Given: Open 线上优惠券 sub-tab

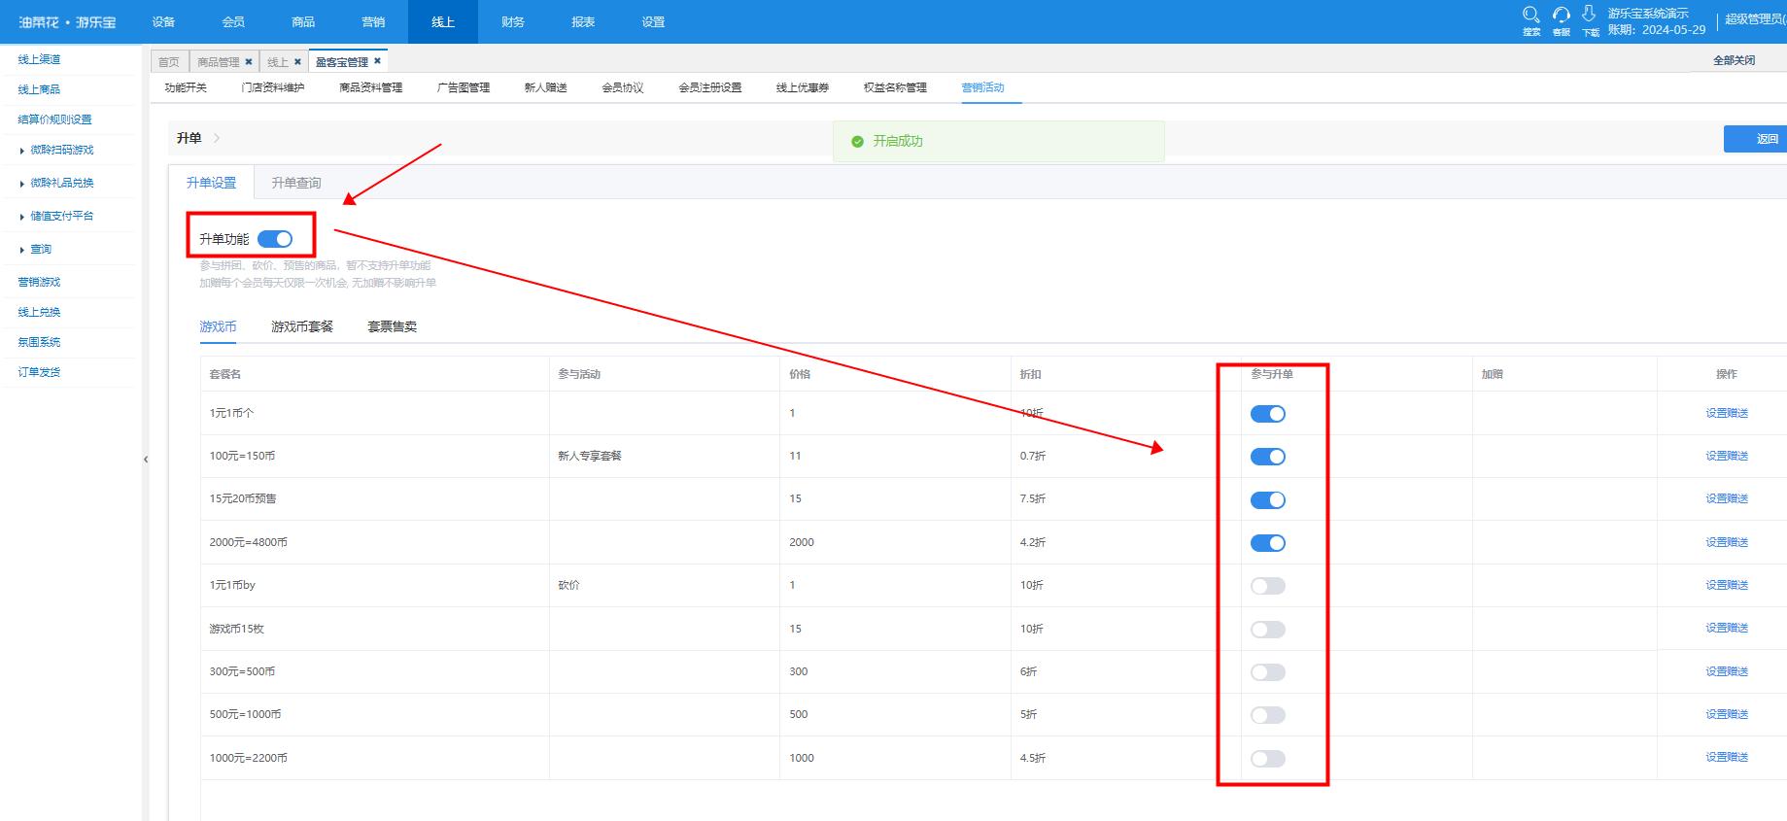Looking at the screenshot, I should 803,87.
